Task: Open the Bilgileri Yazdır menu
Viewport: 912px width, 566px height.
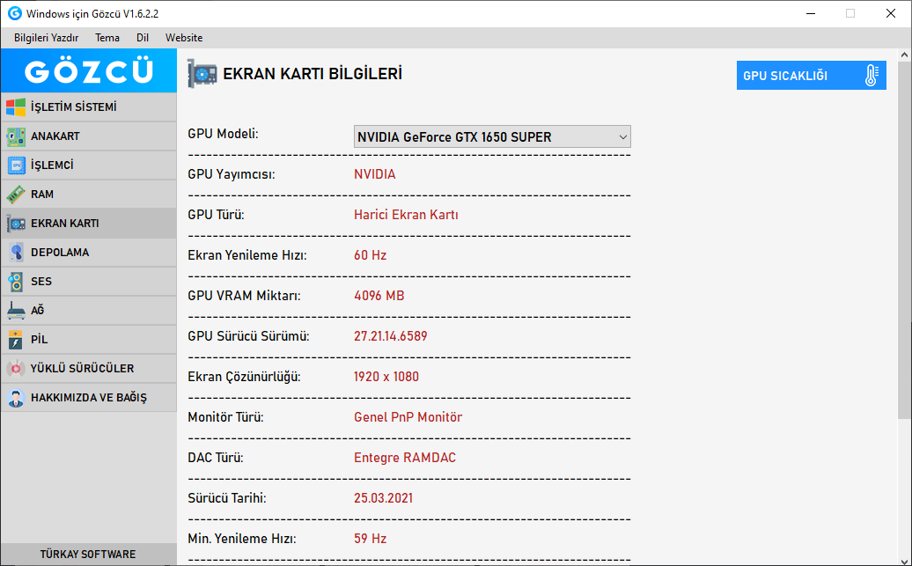Action: pyautogui.click(x=46, y=38)
